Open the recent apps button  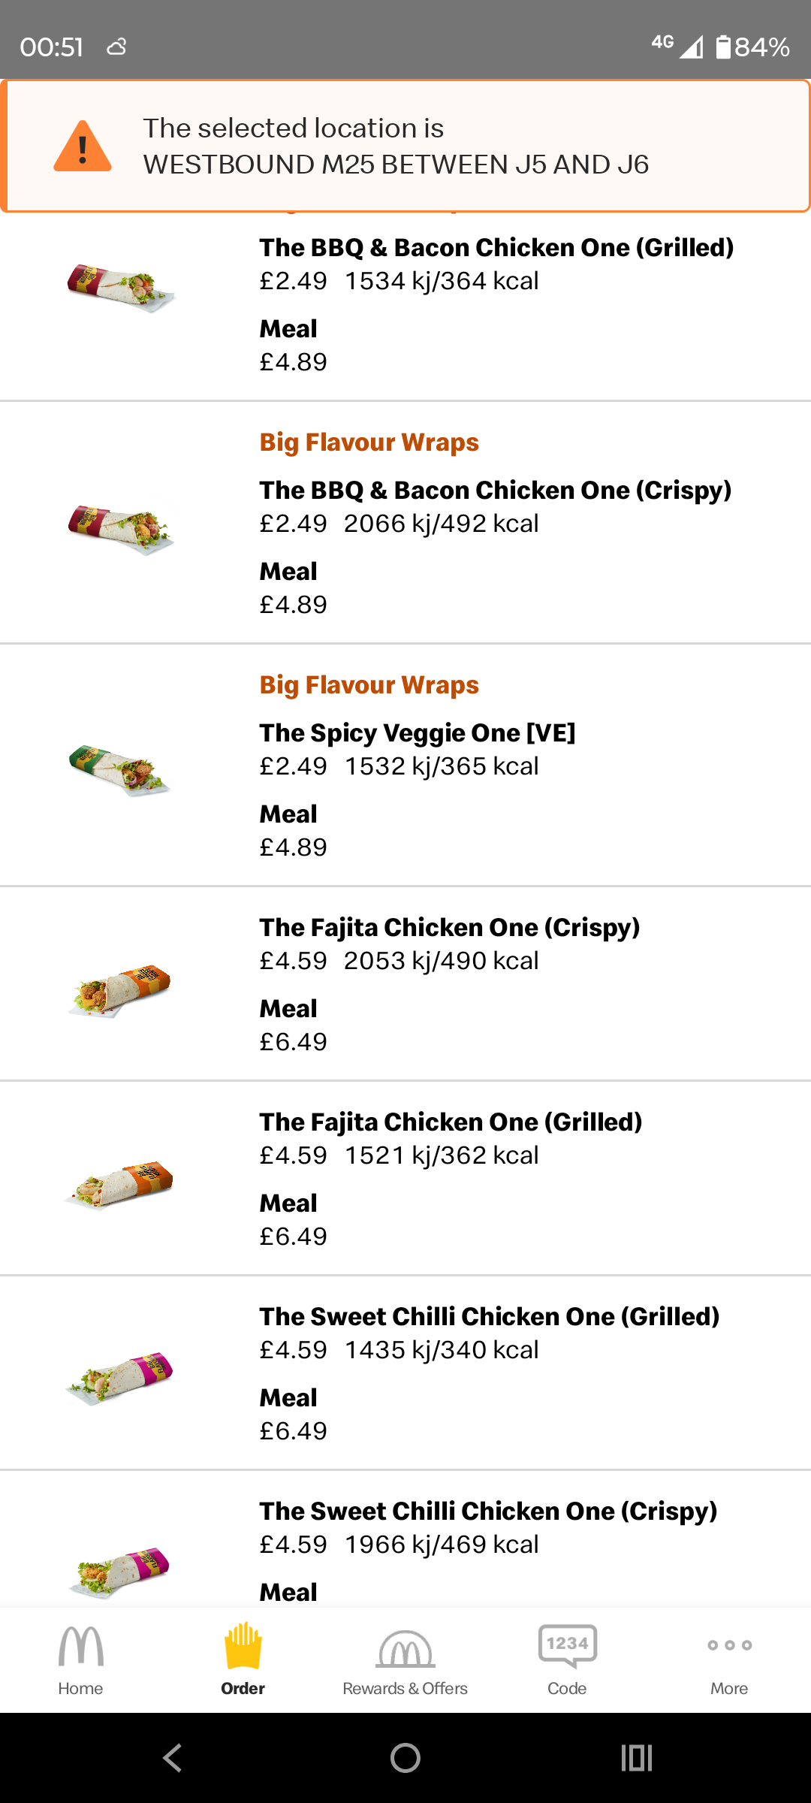[x=636, y=1758]
